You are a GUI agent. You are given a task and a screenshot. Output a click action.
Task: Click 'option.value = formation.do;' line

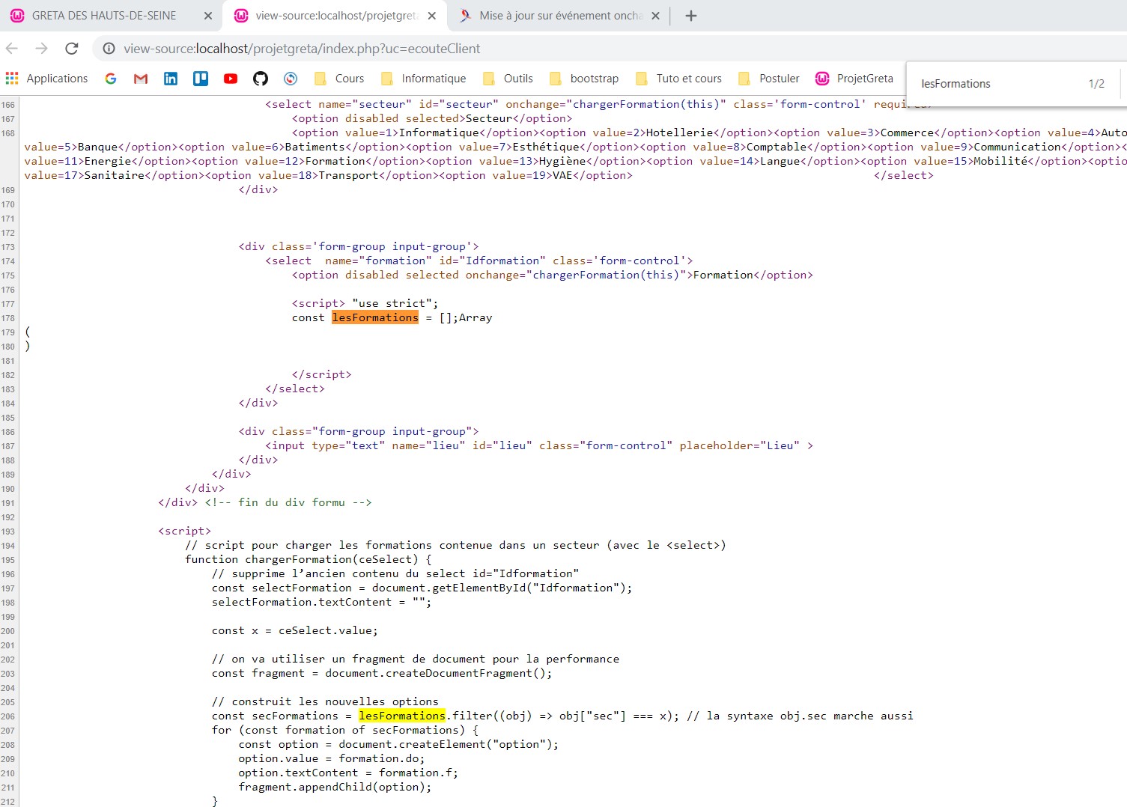pyautogui.click(x=332, y=758)
